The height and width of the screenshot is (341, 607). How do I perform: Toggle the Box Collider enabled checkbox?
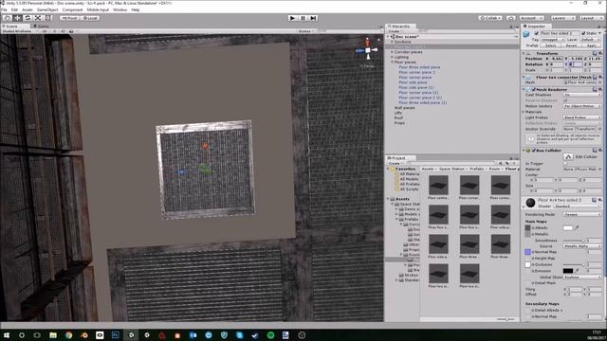pyautogui.click(x=533, y=150)
